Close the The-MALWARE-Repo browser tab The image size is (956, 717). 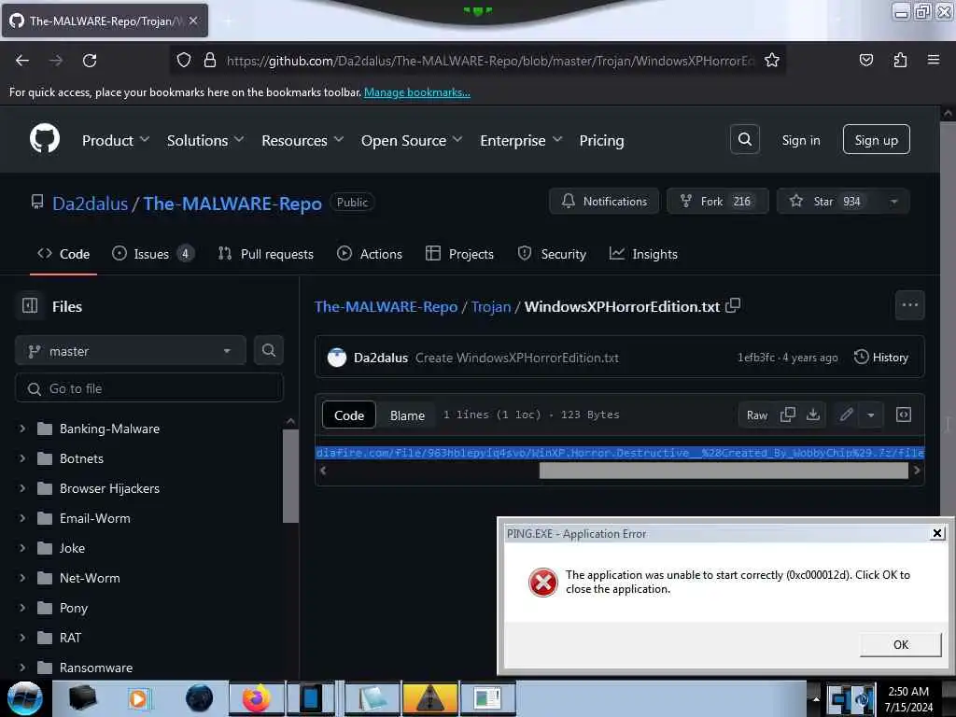click(193, 21)
